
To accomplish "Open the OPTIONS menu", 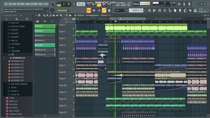I will coord(34,4).
